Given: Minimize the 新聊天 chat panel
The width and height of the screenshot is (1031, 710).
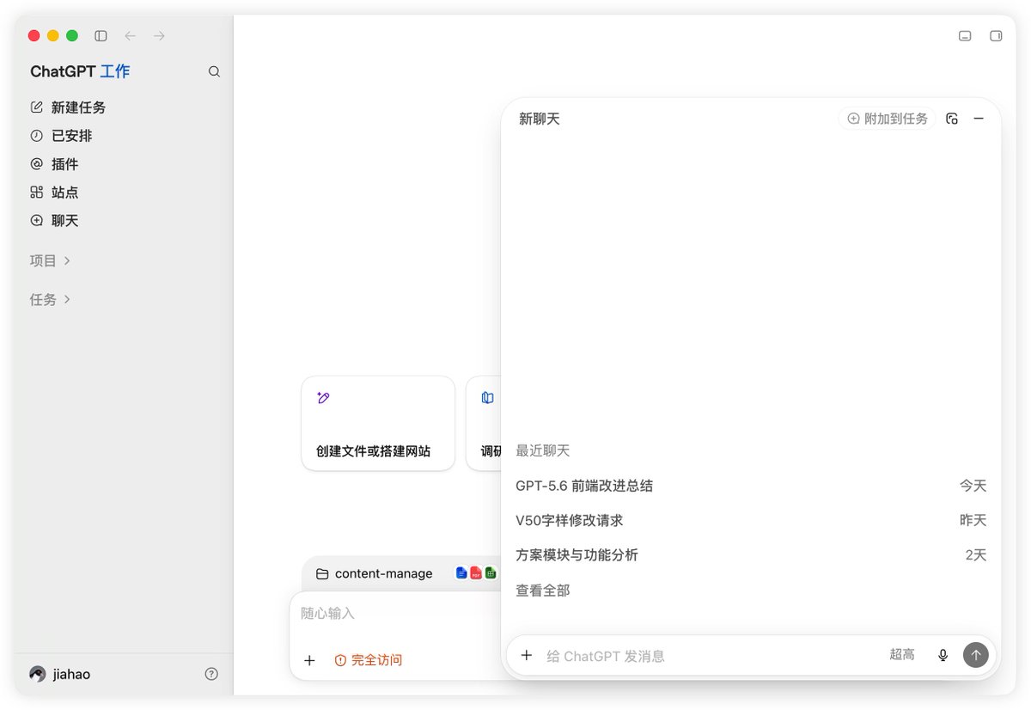Looking at the screenshot, I should point(979,119).
